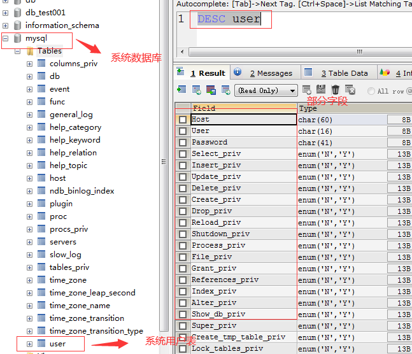412x354 pixels.
Task: Click the table icon beside general_log
Action: point(41,115)
